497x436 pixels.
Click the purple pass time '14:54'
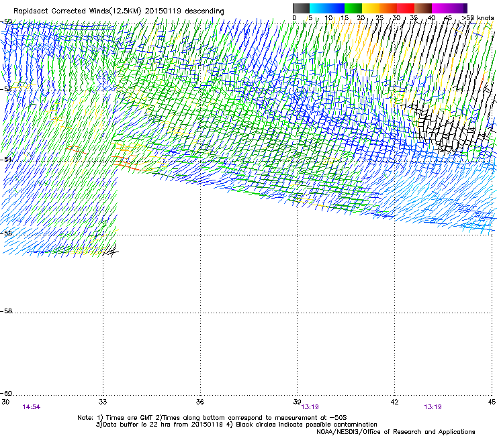32,407
